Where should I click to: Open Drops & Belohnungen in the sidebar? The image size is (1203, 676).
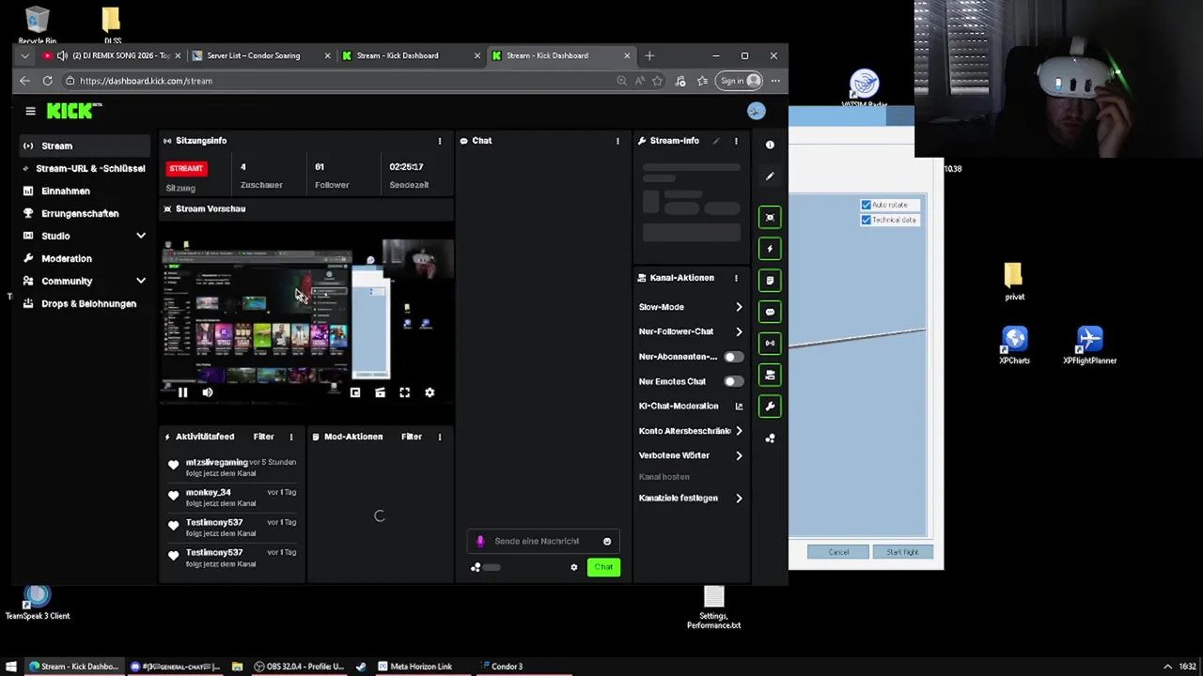coord(83,303)
